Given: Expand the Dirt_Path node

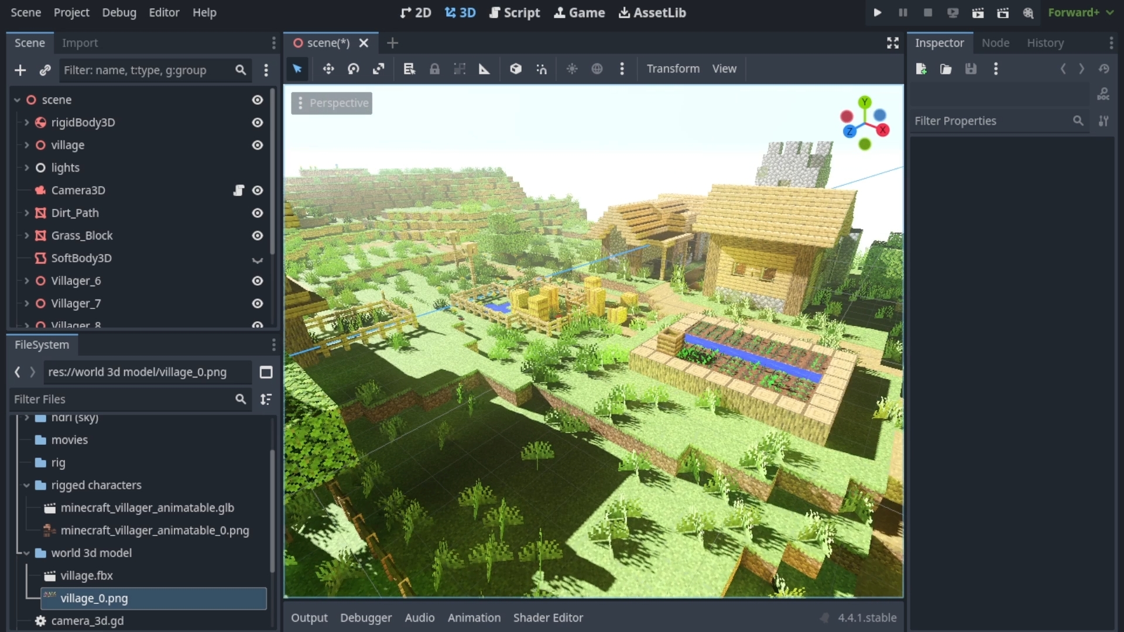Looking at the screenshot, I should [26, 213].
